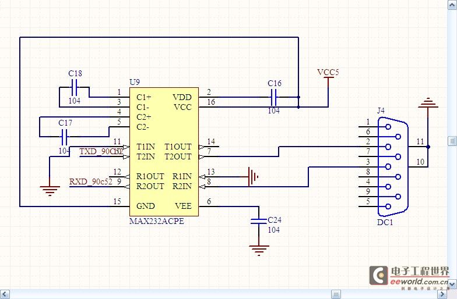Screen dimensions: 457x299
Task: Click the horizontal scrollbar thumb
Action: pos(336,294)
